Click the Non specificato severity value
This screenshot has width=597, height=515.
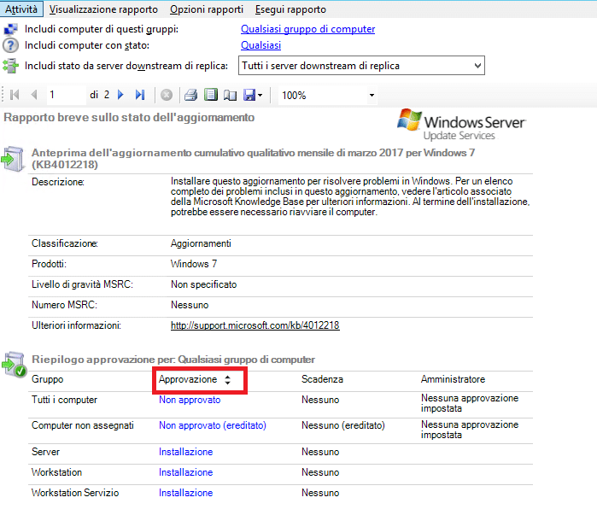click(203, 284)
